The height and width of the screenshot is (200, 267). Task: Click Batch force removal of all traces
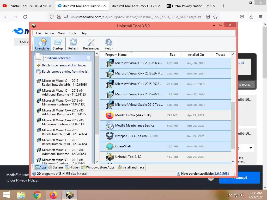pyautogui.click(x=64, y=65)
